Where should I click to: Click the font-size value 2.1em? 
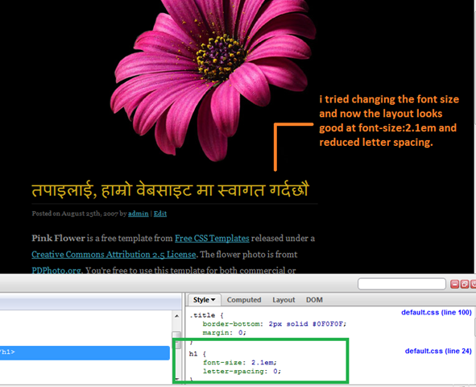(x=263, y=362)
